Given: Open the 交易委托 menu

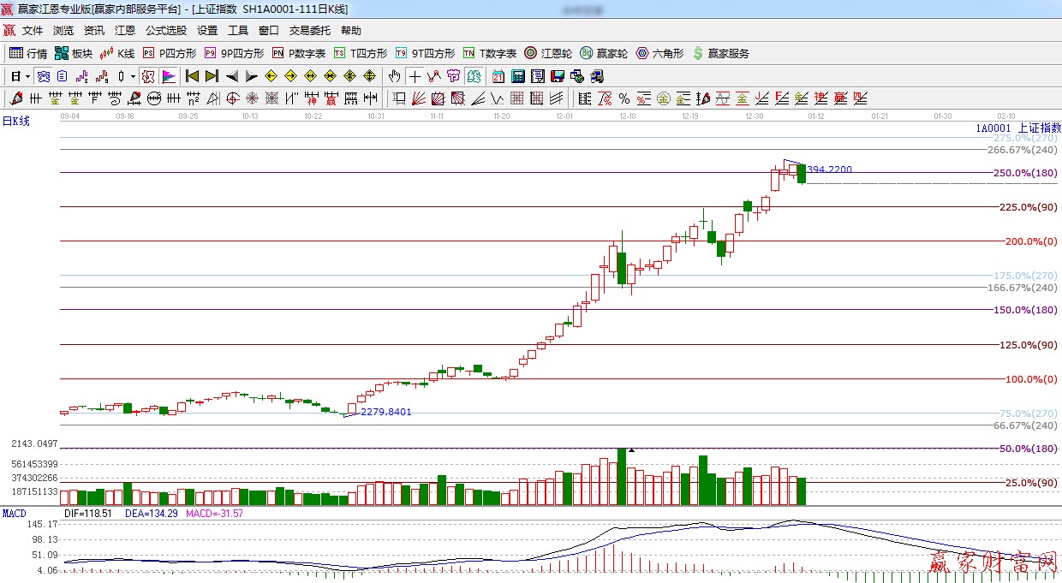Looking at the screenshot, I should [309, 30].
